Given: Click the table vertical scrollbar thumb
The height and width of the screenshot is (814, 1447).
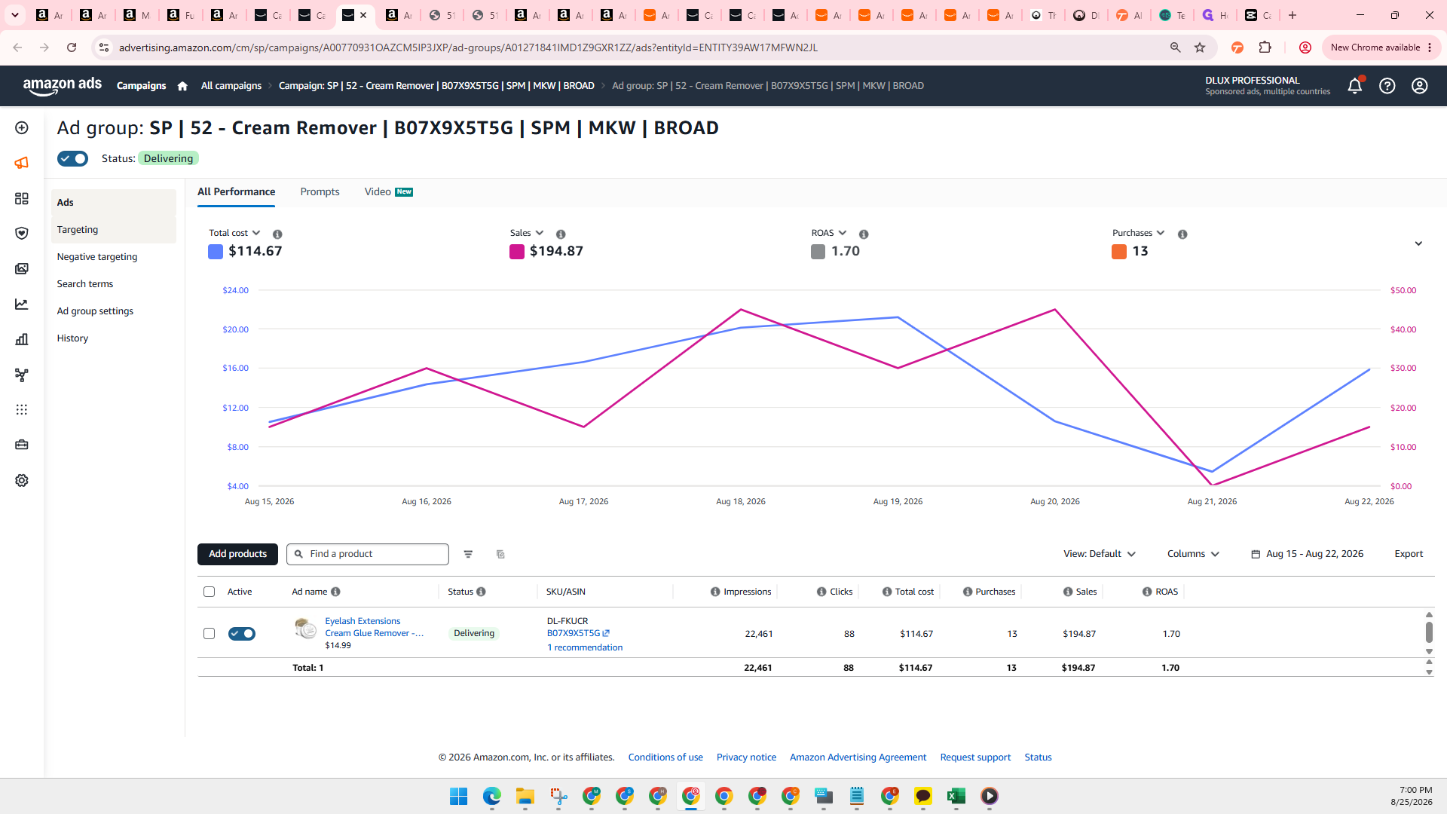Looking at the screenshot, I should pos(1429,632).
